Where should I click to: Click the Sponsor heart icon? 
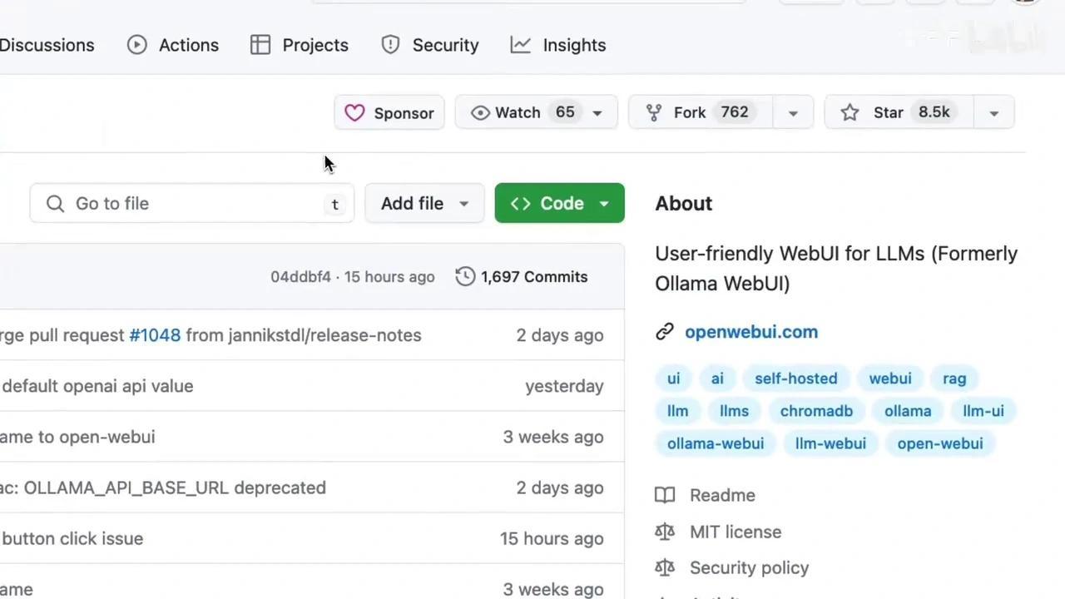point(354,113)
